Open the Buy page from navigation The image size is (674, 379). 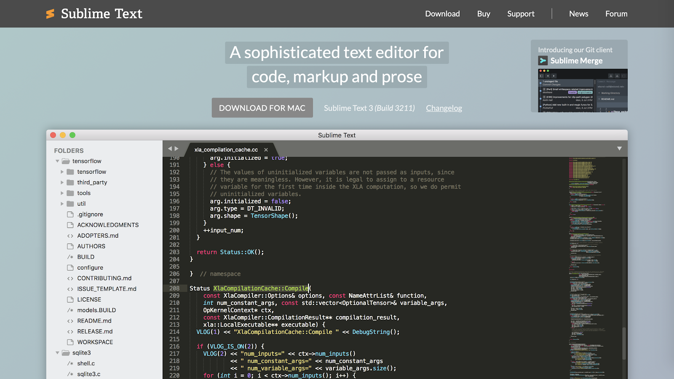click(484, 14)
